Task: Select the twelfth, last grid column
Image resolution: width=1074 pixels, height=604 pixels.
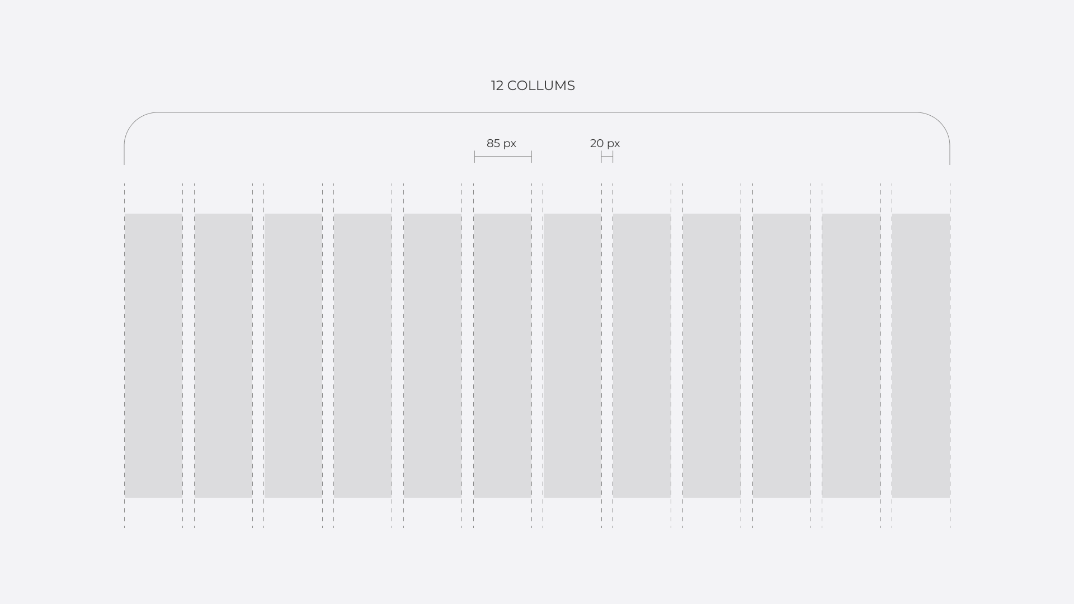Action: pos(921,355)
